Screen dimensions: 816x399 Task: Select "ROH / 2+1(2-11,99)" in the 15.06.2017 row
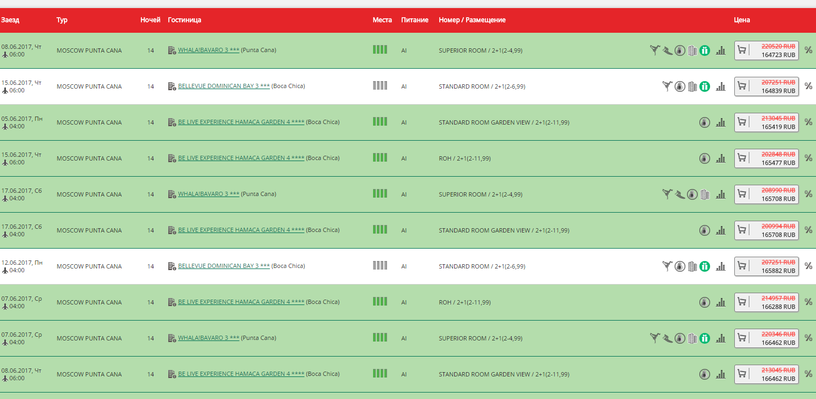(464, 158)
